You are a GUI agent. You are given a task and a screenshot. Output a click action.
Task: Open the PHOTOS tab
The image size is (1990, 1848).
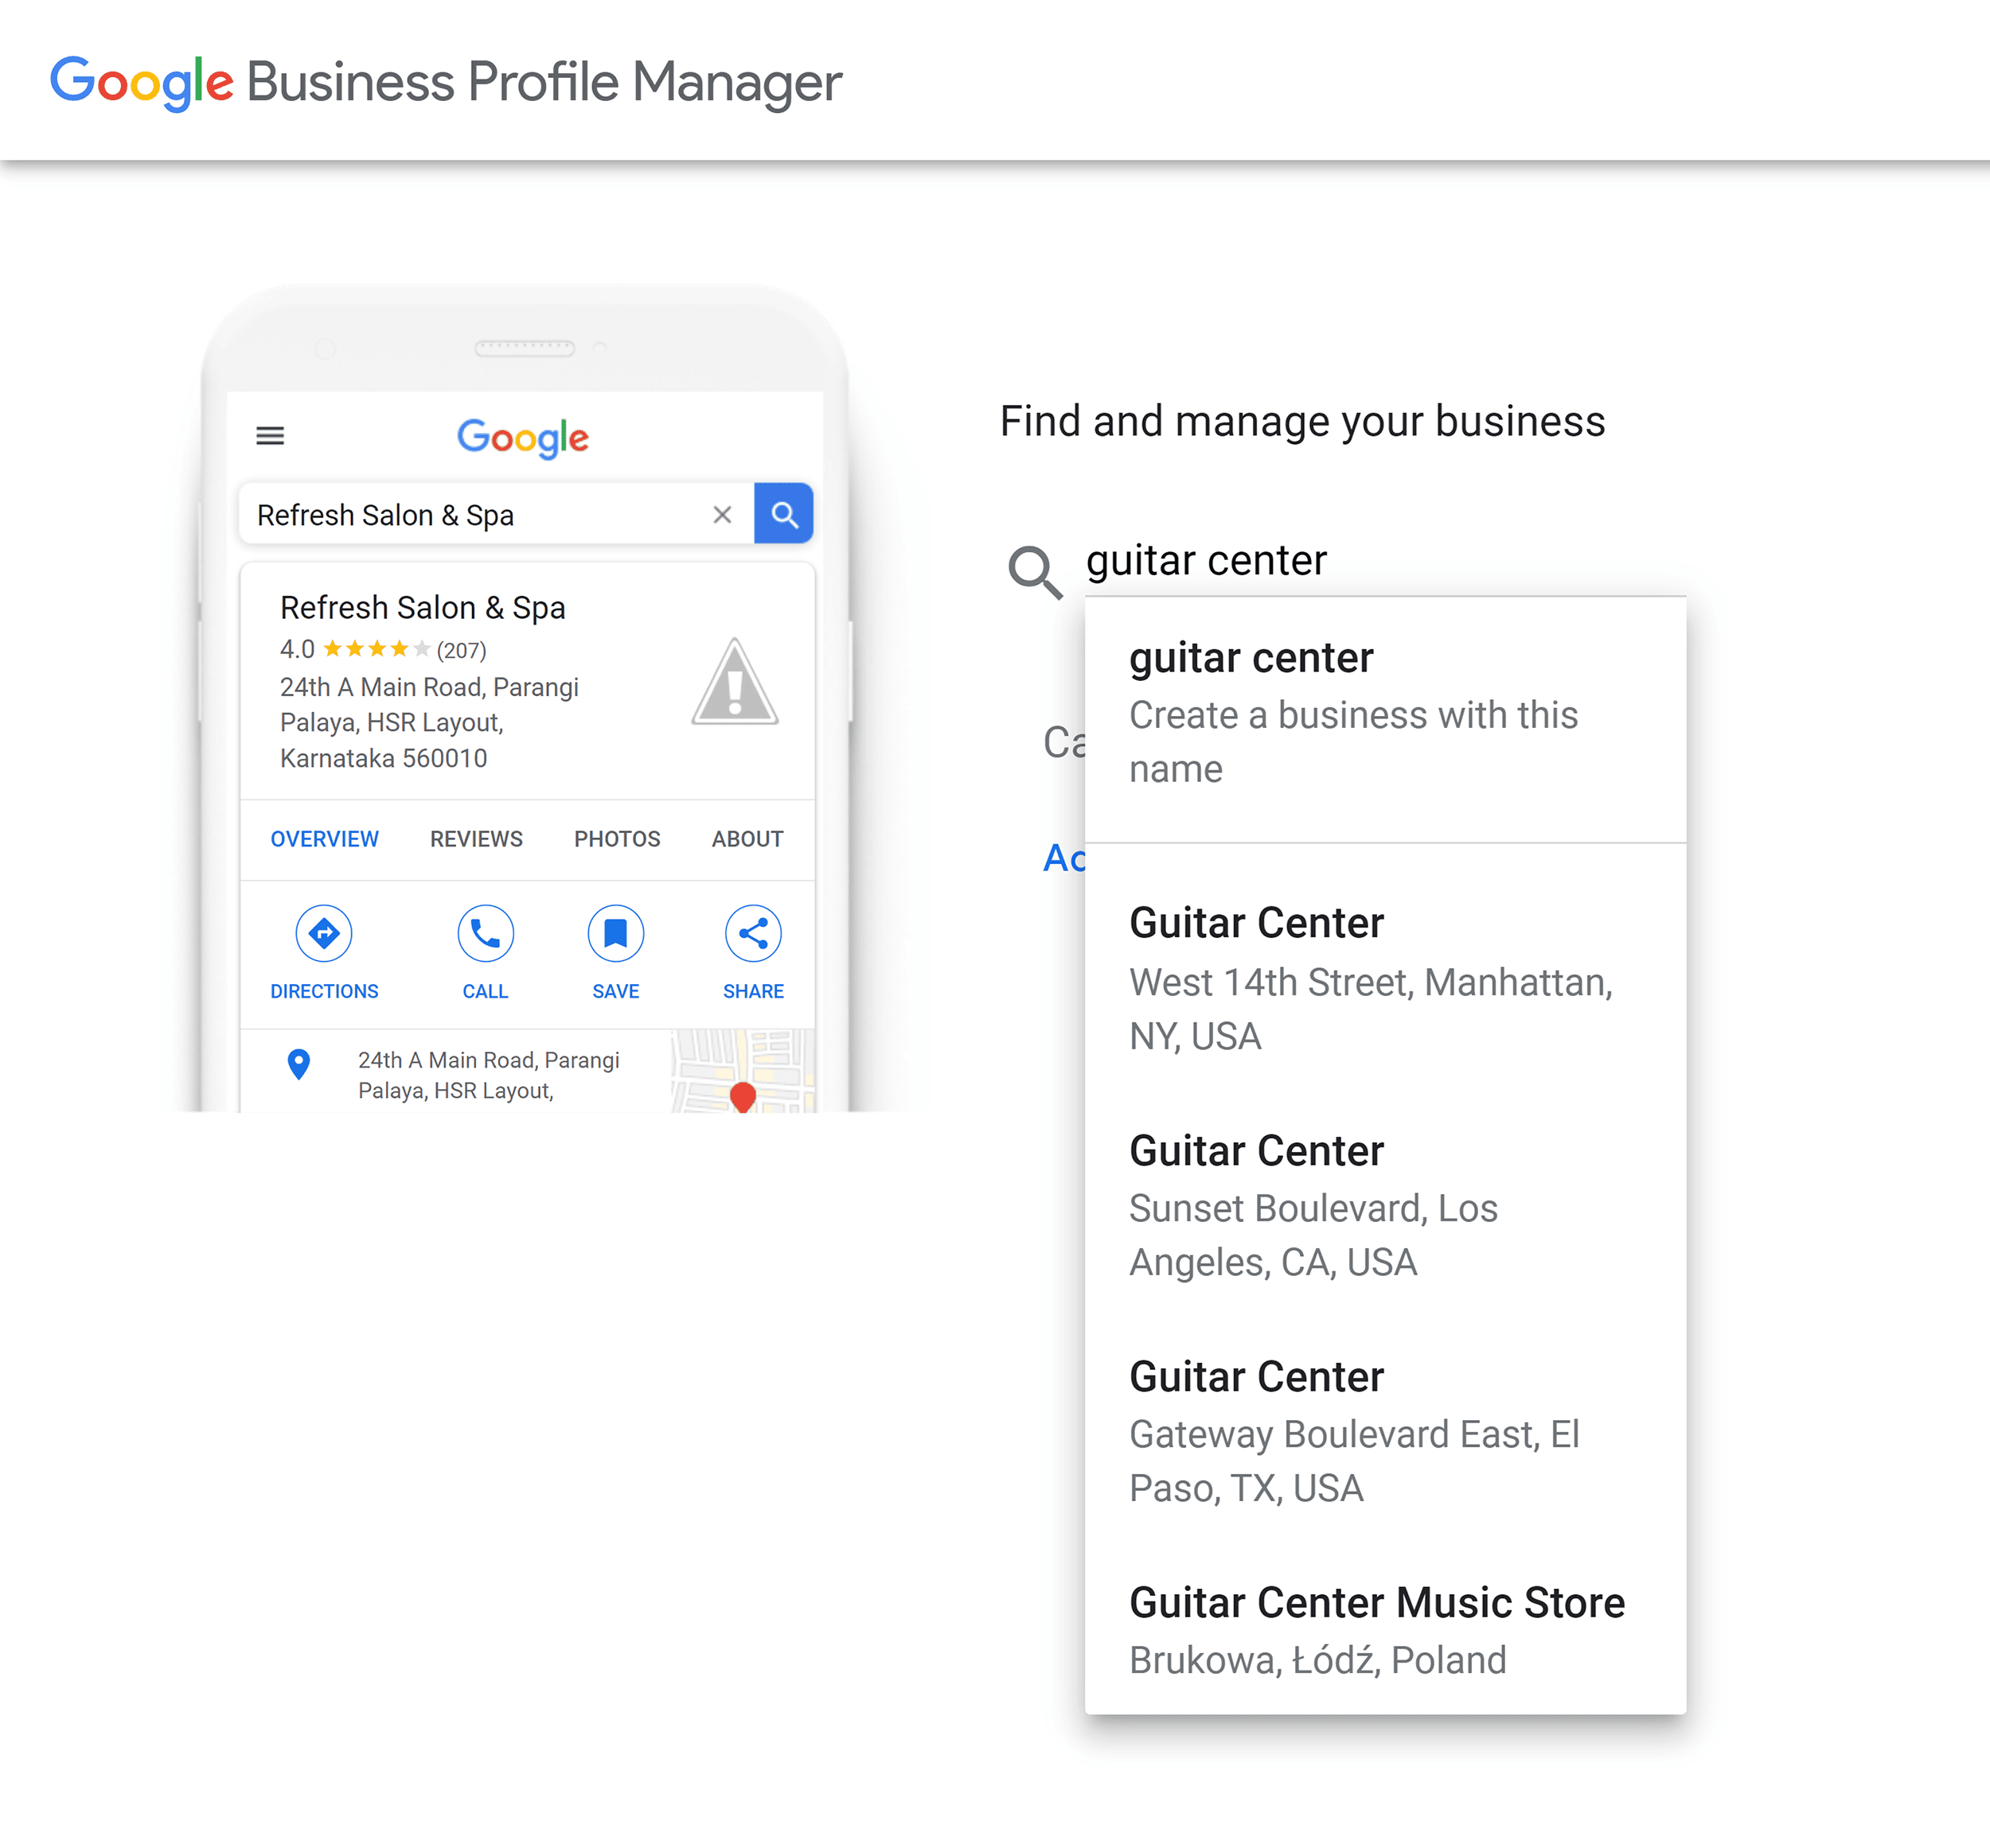coord(618,839)
